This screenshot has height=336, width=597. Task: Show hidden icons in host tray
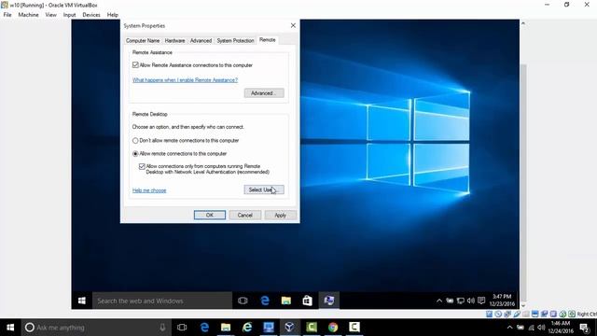[x=509, y=328]
